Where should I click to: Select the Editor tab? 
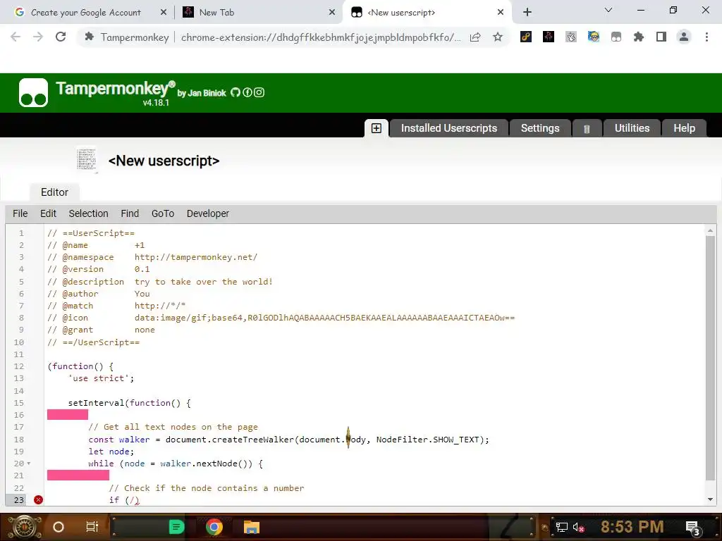[x=54, y=192]
